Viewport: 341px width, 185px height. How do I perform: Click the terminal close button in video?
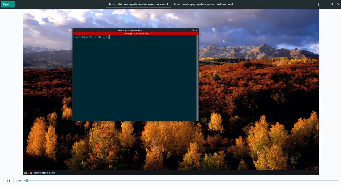pyautogui.click(x=196, y=30)
